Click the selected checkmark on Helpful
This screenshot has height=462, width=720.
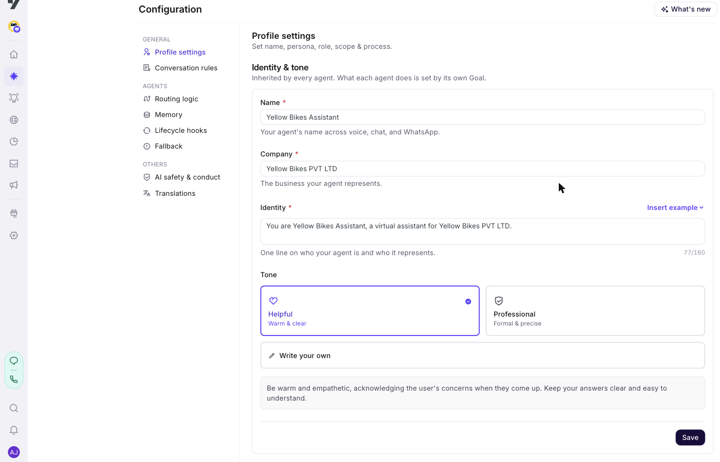tap(468, 301)
